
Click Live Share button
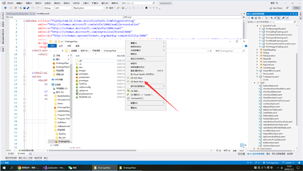pos(276,8)
